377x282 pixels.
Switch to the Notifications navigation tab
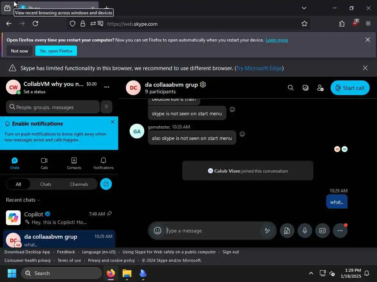tap(103, 163)
